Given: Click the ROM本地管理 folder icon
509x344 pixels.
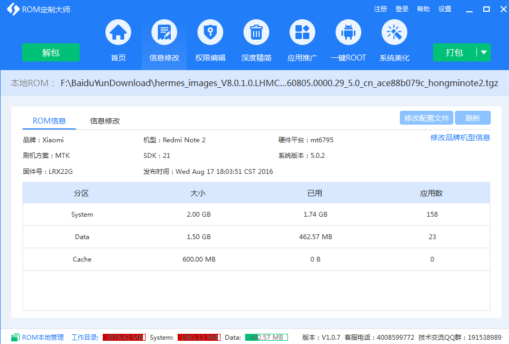Looking at the screenshot, I should (16, 338).
